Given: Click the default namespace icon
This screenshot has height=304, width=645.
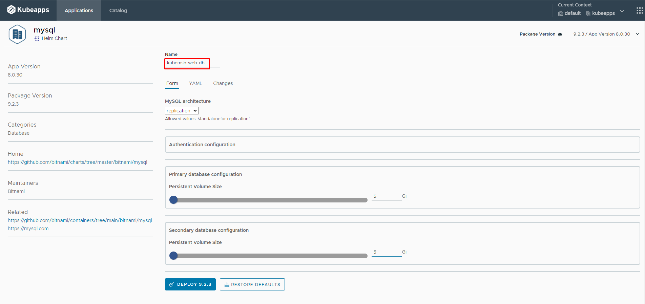Looking at the screenshot, I should 561,14.
